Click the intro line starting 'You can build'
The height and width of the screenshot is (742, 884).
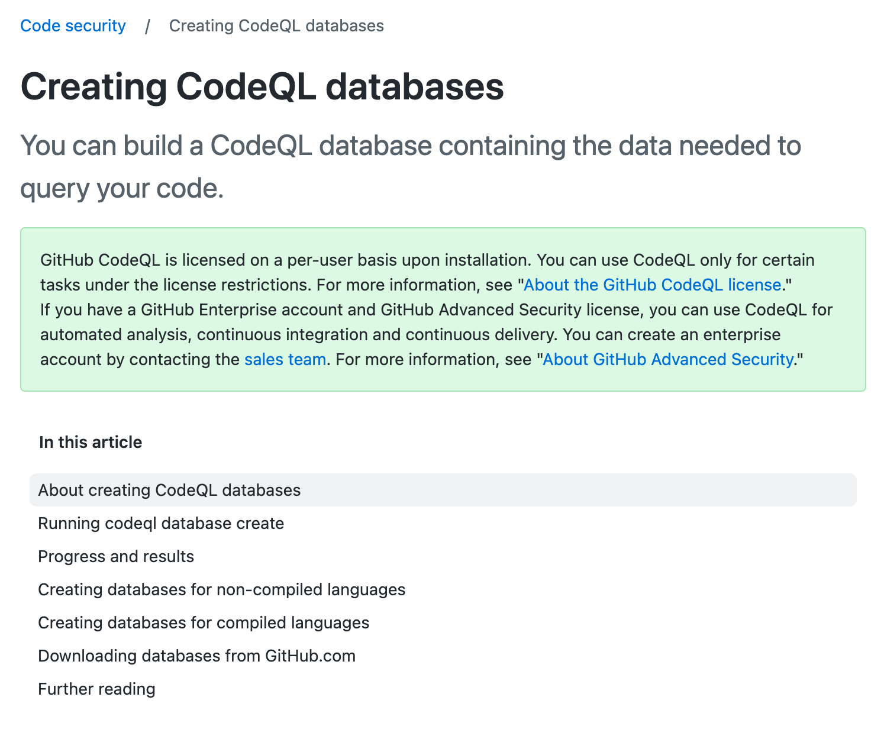point(411,146)
